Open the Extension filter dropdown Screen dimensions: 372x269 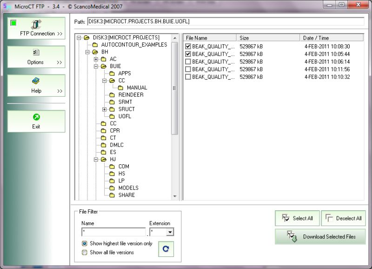coord(170,232)
